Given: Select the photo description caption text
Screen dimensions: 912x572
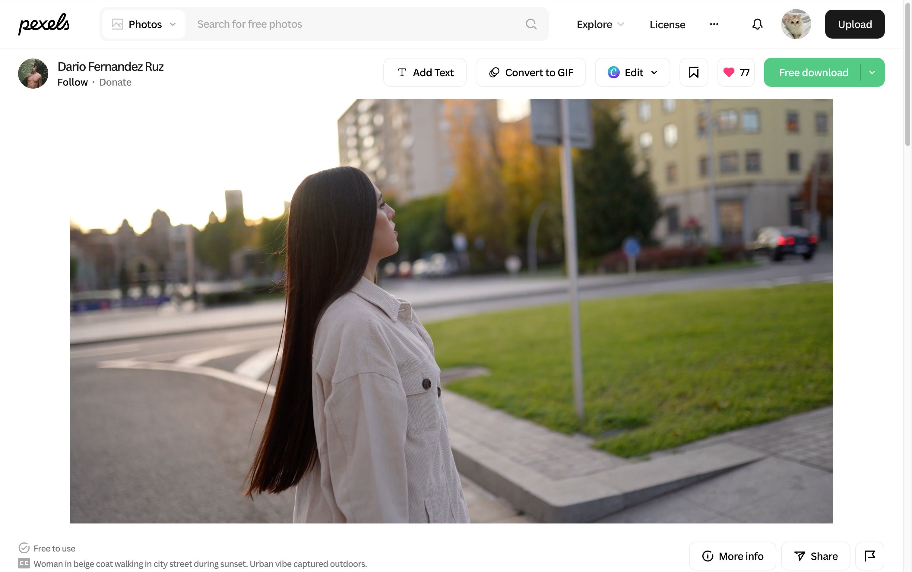Looking at the screenshot, I should pos(200,564).
